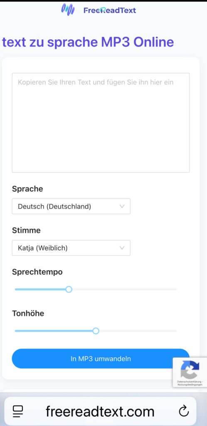Lower Tonhöhe by clicking filled slider track
Viewport: 207px width, 426px height.
pyautogui.click(x=54, y=331)
